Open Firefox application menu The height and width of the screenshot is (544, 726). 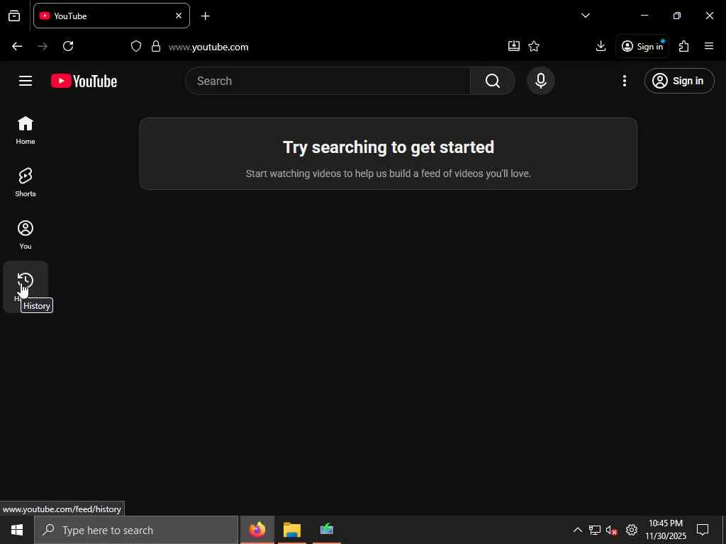tap(709, 46)
